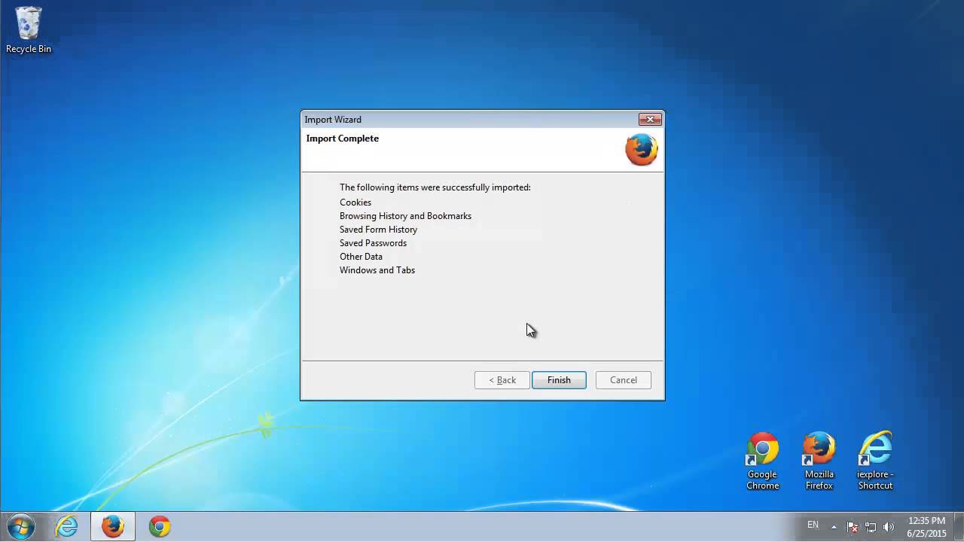Click the EN language indicator

pos(813,525)
